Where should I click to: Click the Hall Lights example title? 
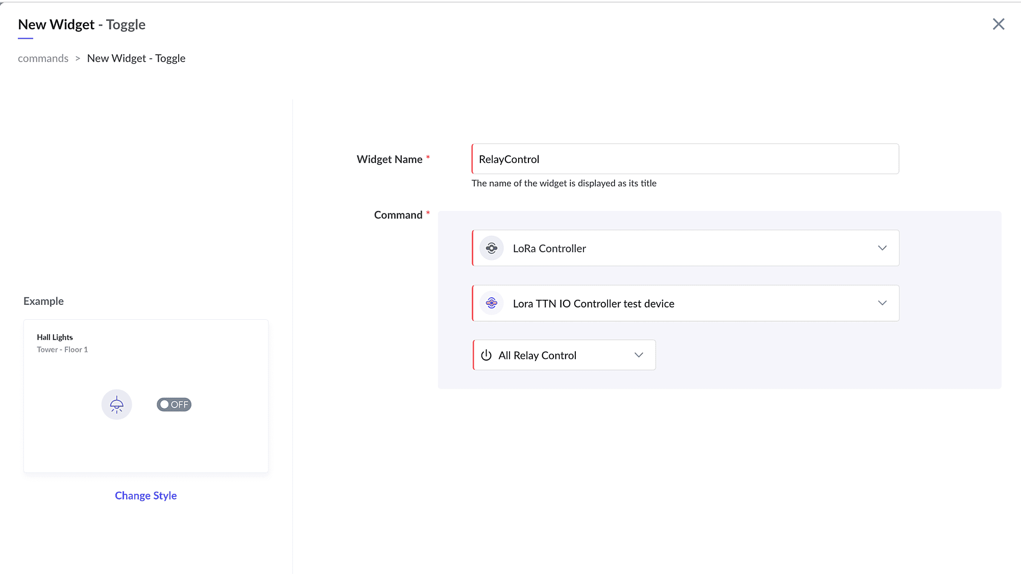coord(55,337)
